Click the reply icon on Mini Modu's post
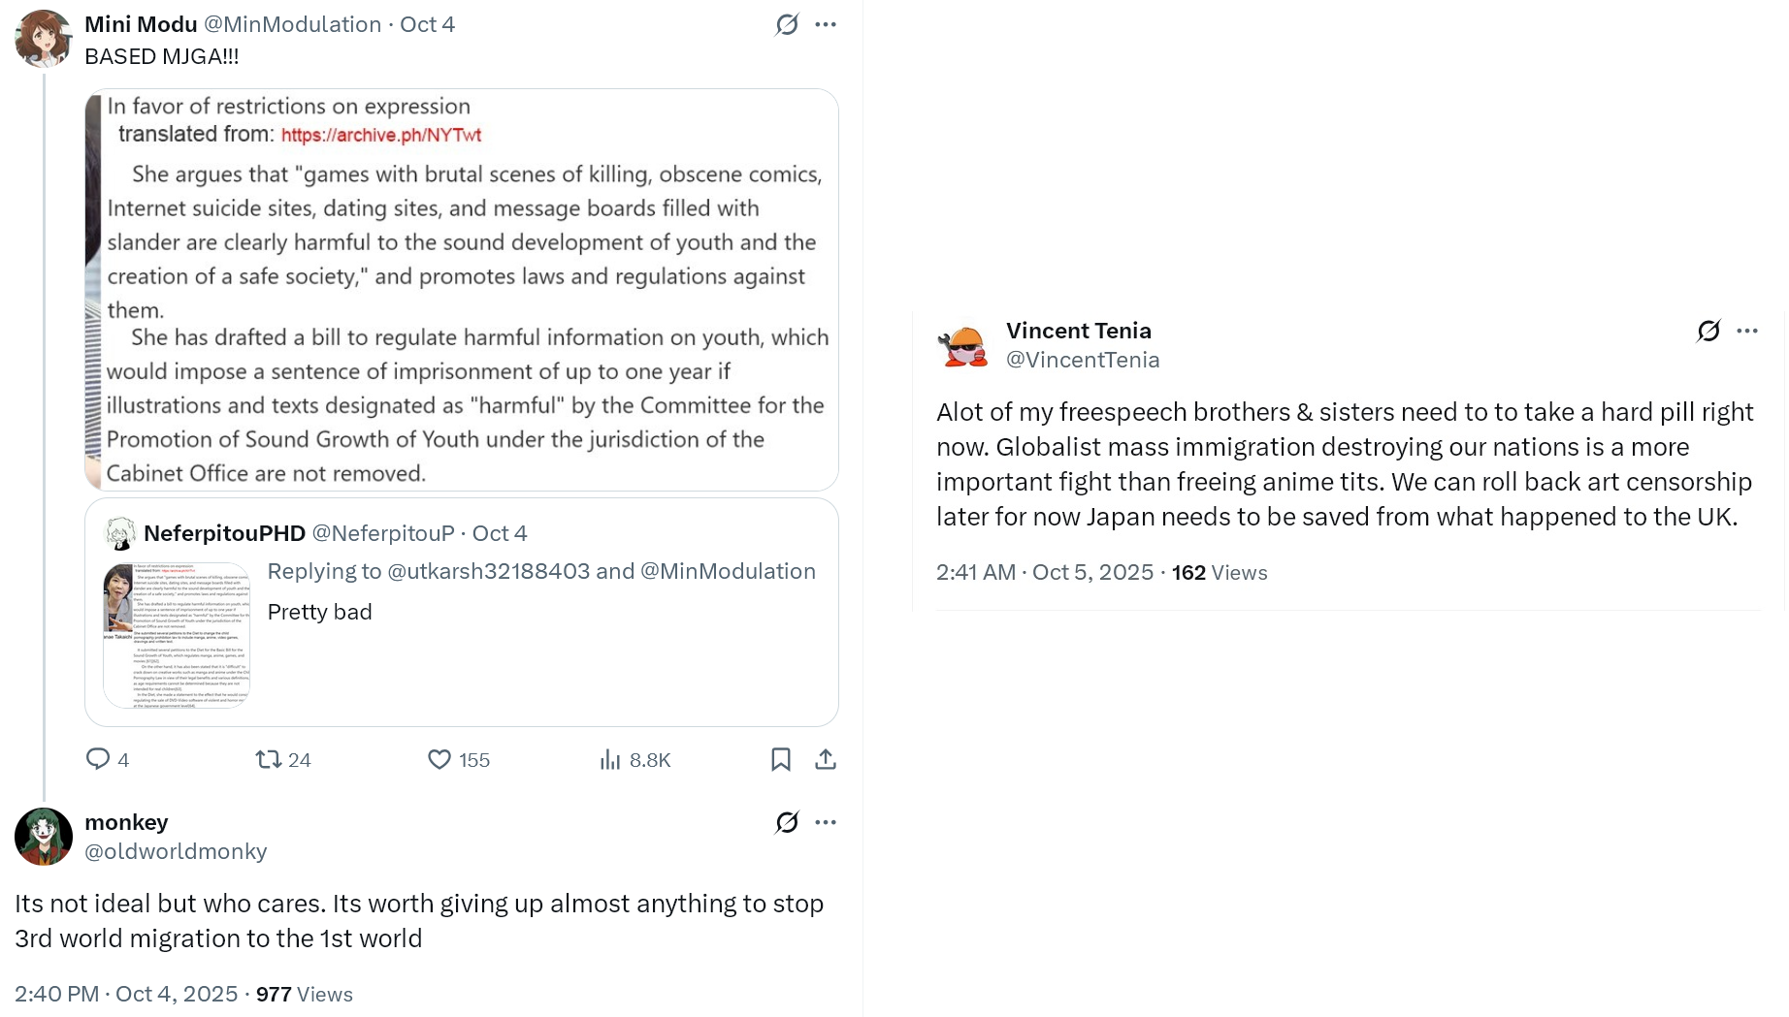The width and height of the screenshot is (1789, 1017). pos(98,759)
